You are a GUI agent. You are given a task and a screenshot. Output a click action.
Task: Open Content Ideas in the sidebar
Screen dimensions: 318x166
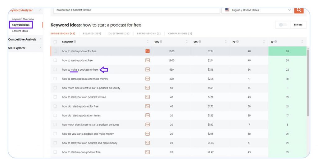tap(20, 31)
